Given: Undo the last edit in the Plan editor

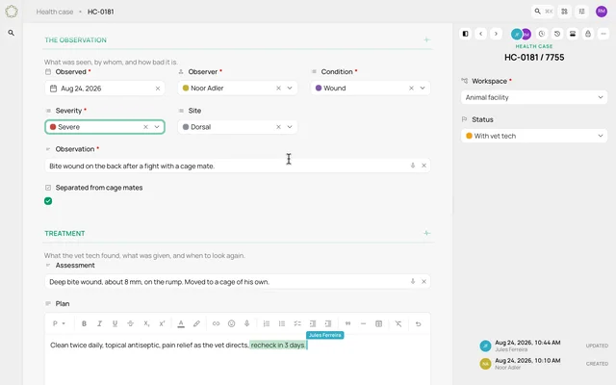Looking at the screenshot, I should coord(418,323).
